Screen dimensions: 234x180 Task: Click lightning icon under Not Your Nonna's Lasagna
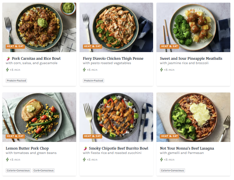(x=161, y=160)
